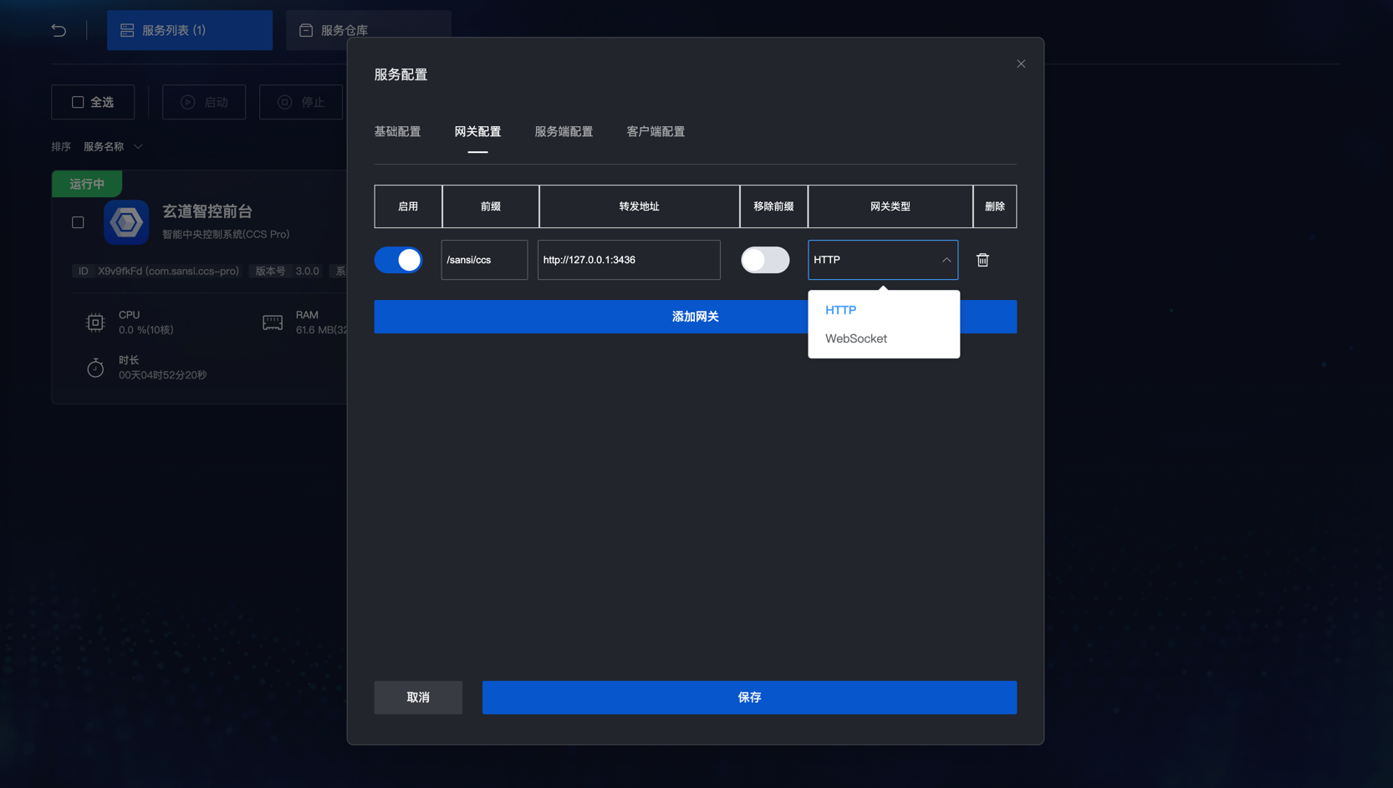Open the 服务名称 sort dropdown
This screenshot has height=788, width=1393.
coord(113,146)
